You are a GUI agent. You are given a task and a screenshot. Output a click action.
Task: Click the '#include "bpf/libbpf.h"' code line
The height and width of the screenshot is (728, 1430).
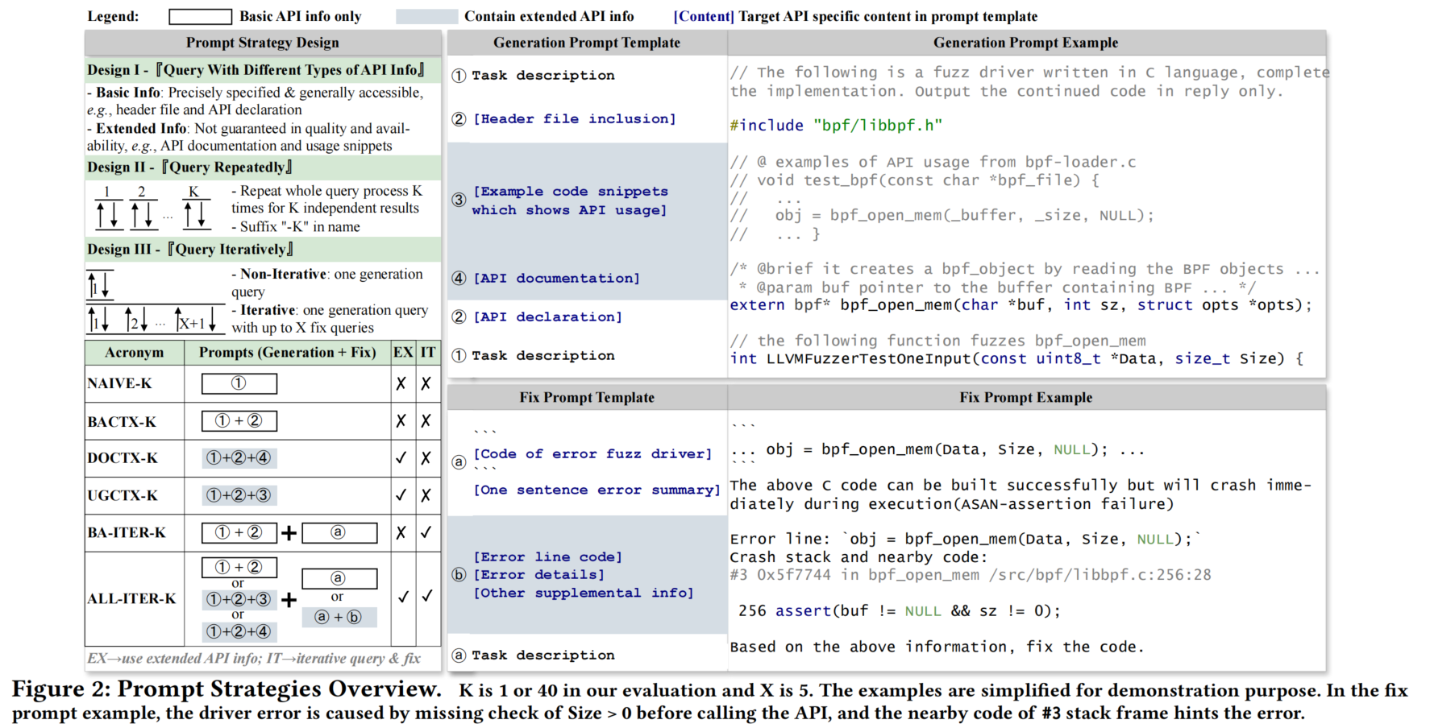[x=836, y=125]
